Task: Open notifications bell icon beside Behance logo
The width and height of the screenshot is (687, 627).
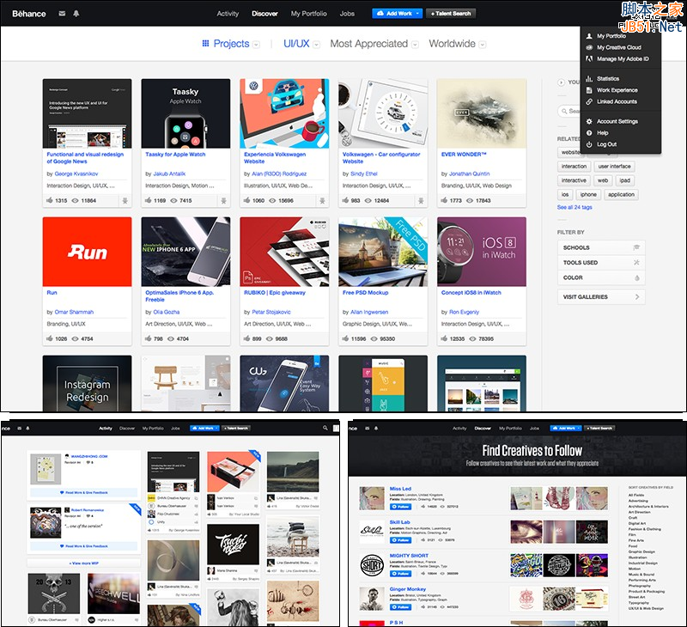Action: (x=76, y=14)
